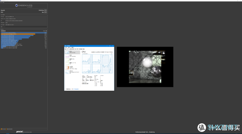Select the top-ranked longest blue bar row
The height and width of the screenshot is (134, 242).
click(x=24, y=33)
